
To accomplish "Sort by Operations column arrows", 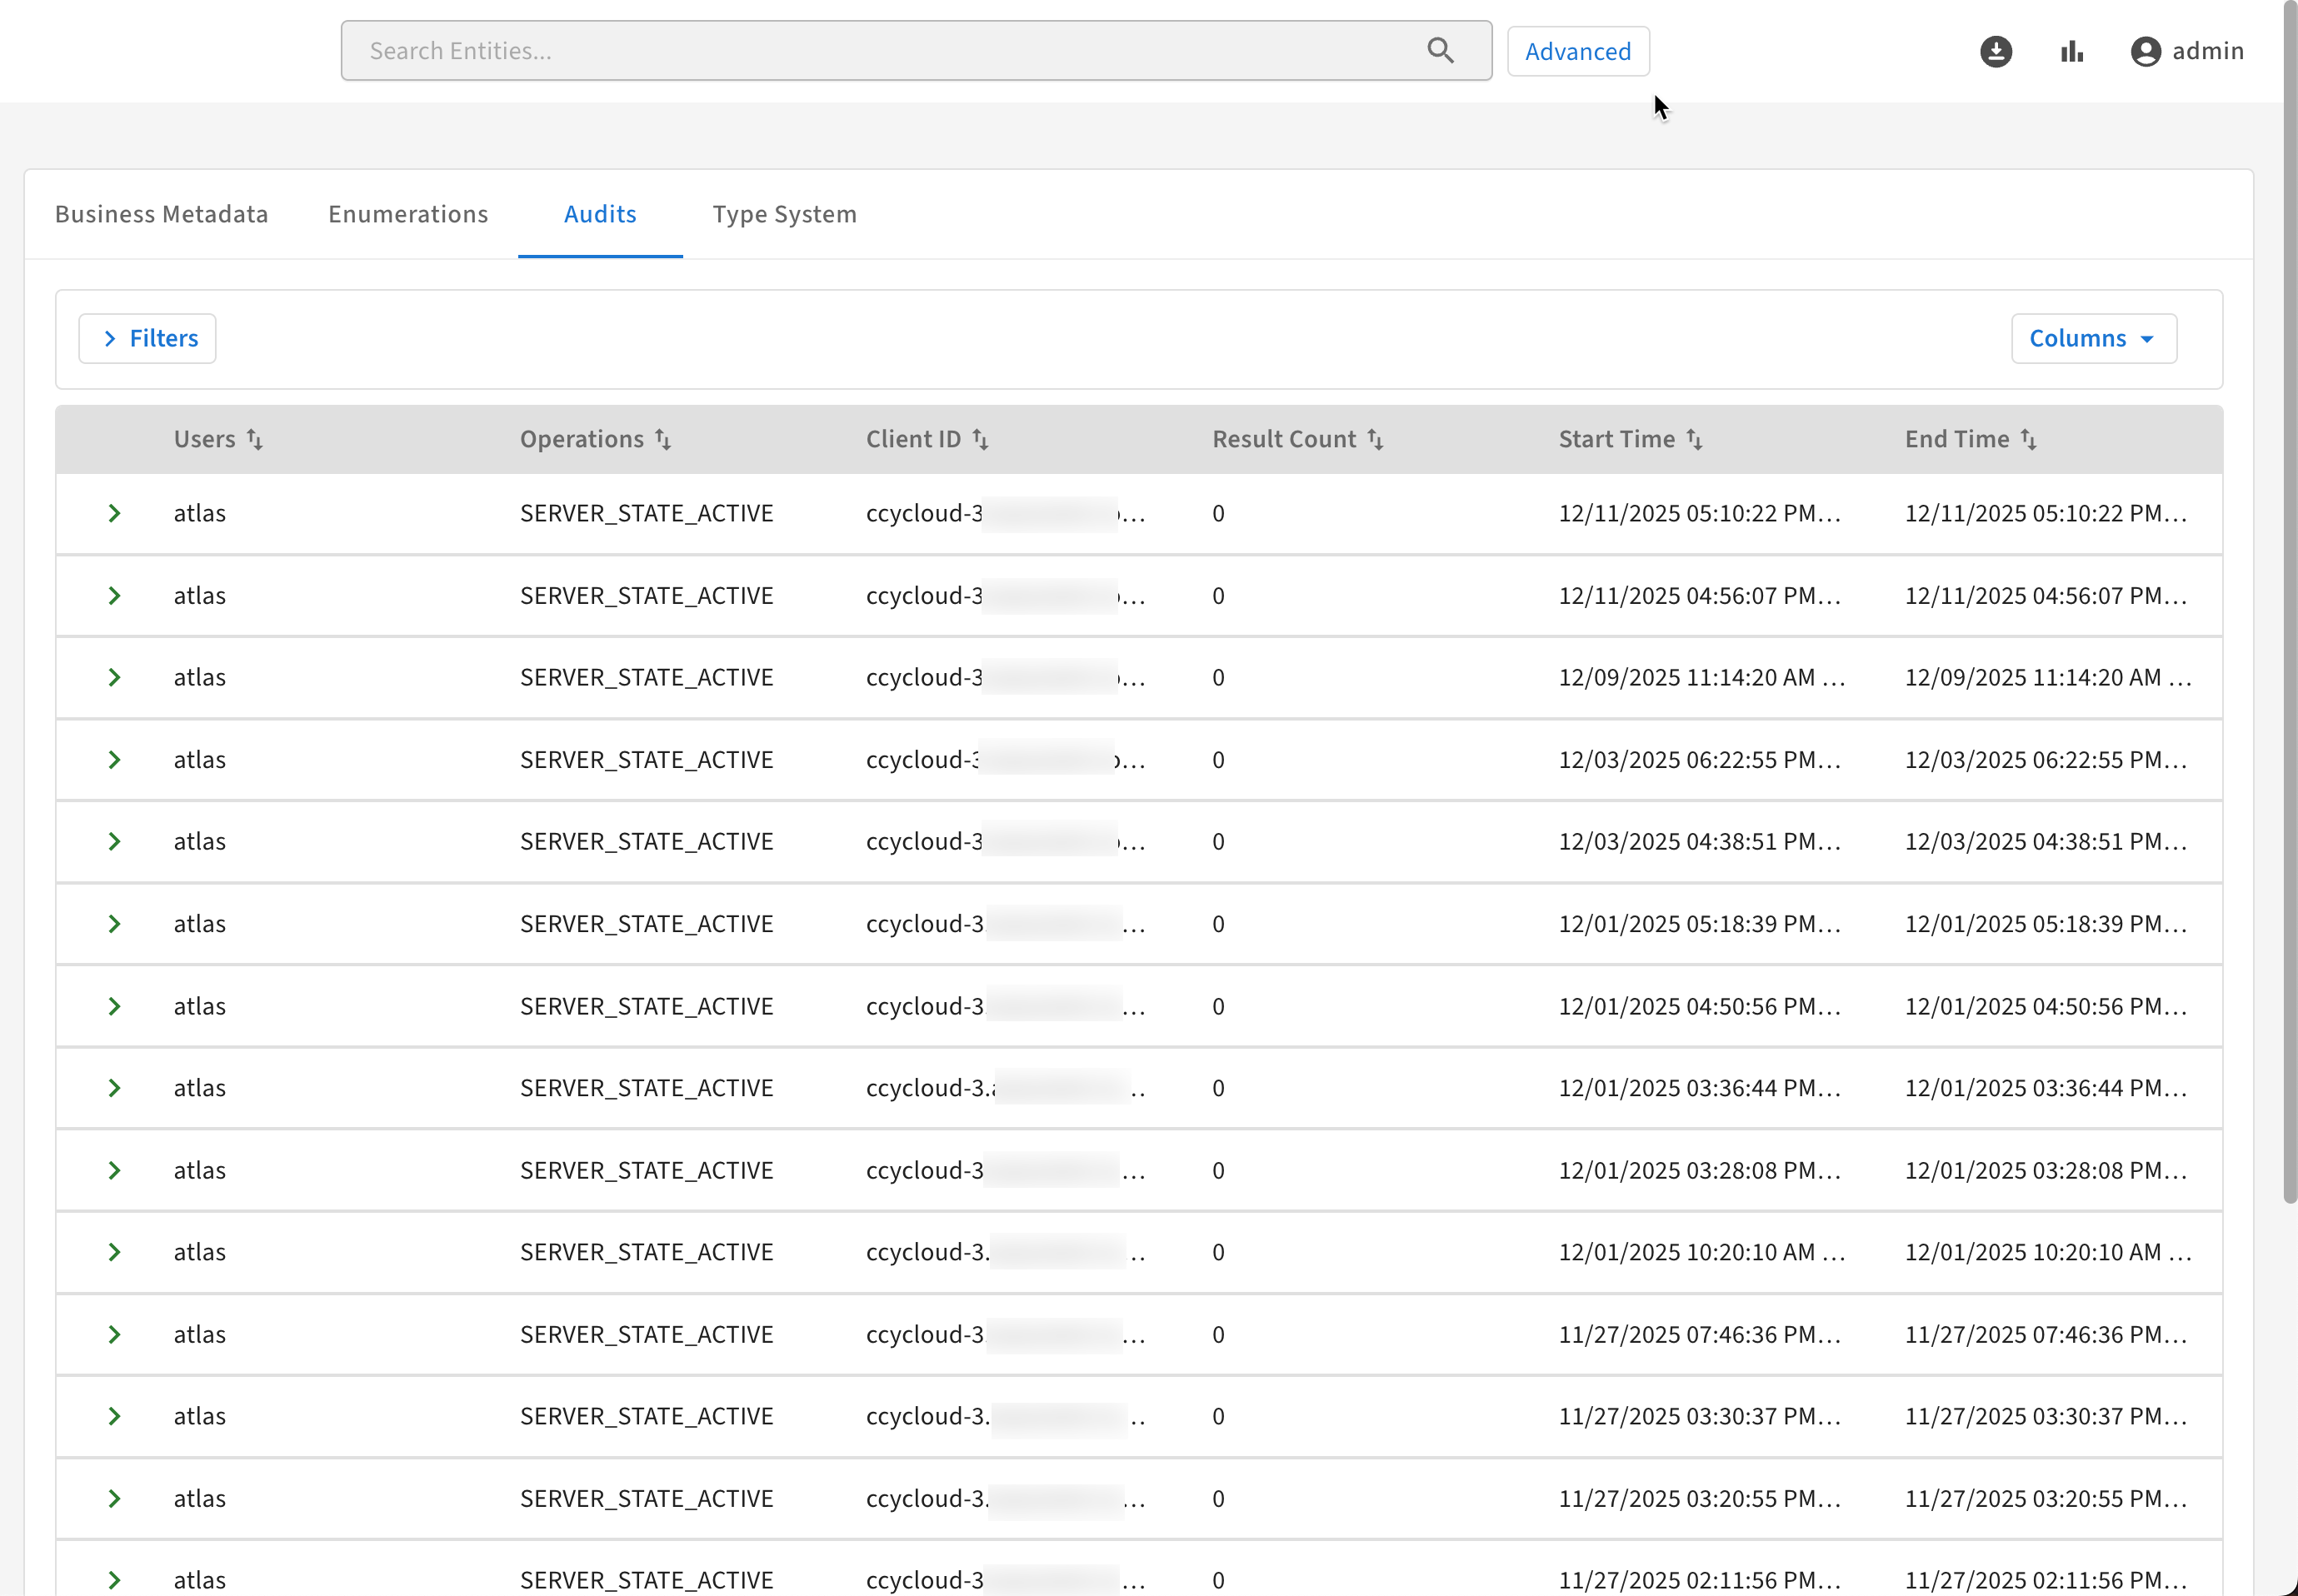I will point(663,439).
